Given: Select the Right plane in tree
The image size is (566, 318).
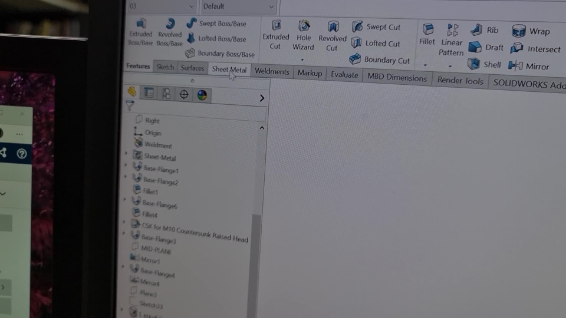Looking at the screenshot, I should tap(148, 120).
